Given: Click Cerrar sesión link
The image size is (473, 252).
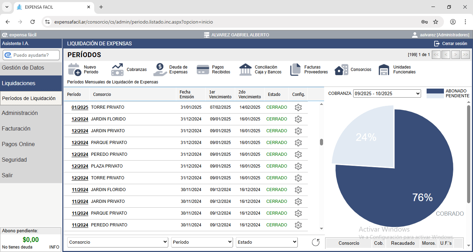Looking at the screenshot, I should click(x=451, y=44).
